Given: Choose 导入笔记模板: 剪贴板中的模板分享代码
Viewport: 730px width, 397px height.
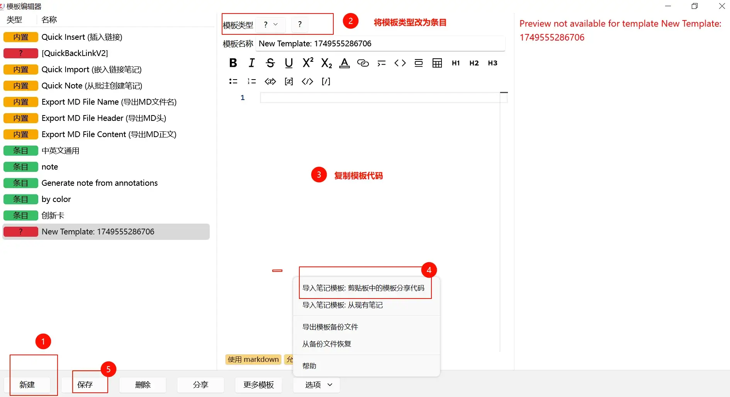Looking at the screenshot, I should (363, 288).
